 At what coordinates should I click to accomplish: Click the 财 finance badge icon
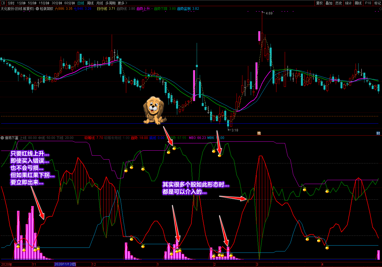[378, 133]
